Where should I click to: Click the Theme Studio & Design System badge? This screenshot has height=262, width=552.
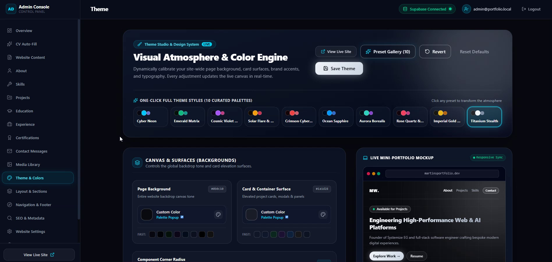(x=175, y=44)
